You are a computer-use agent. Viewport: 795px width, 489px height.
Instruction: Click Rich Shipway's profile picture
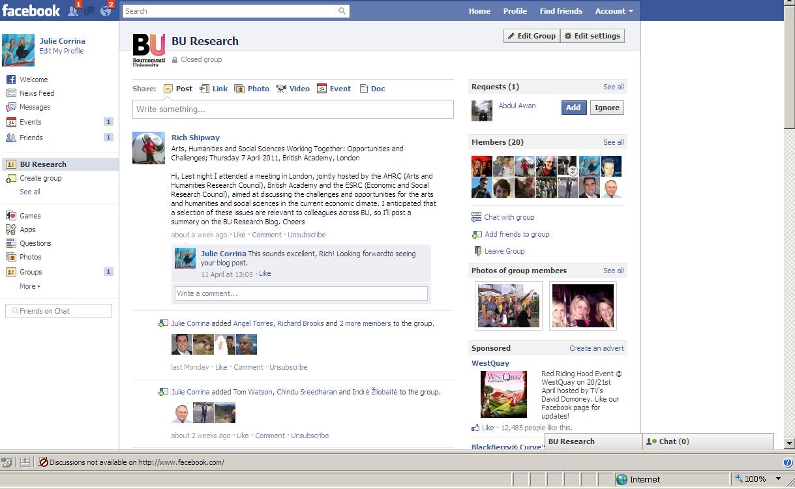click(149, 148)
